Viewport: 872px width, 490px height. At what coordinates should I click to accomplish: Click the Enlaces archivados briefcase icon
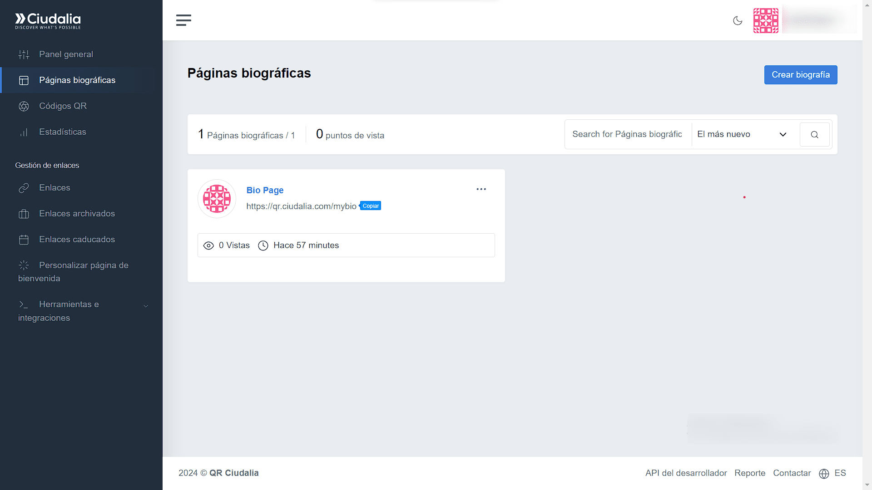click(x=24, y=214)
